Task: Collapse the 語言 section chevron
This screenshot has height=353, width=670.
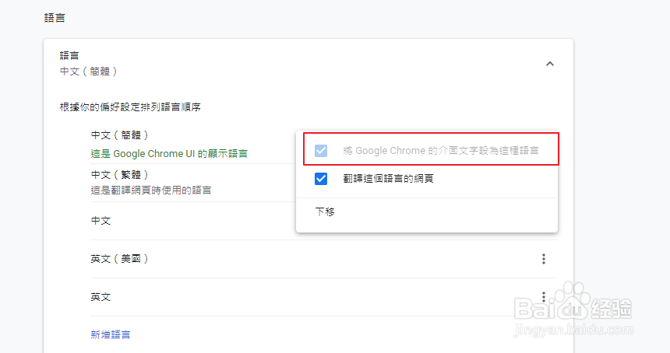Action: coord(549,64)
